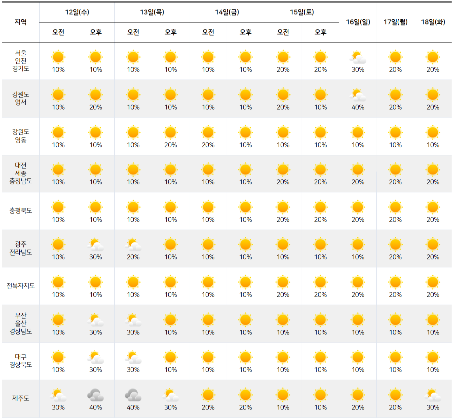The image size is (454, 420).
Task: Select 30% value for 제주도 on 18일(화)
Action: pyautogui.click(x=433, y=407)
